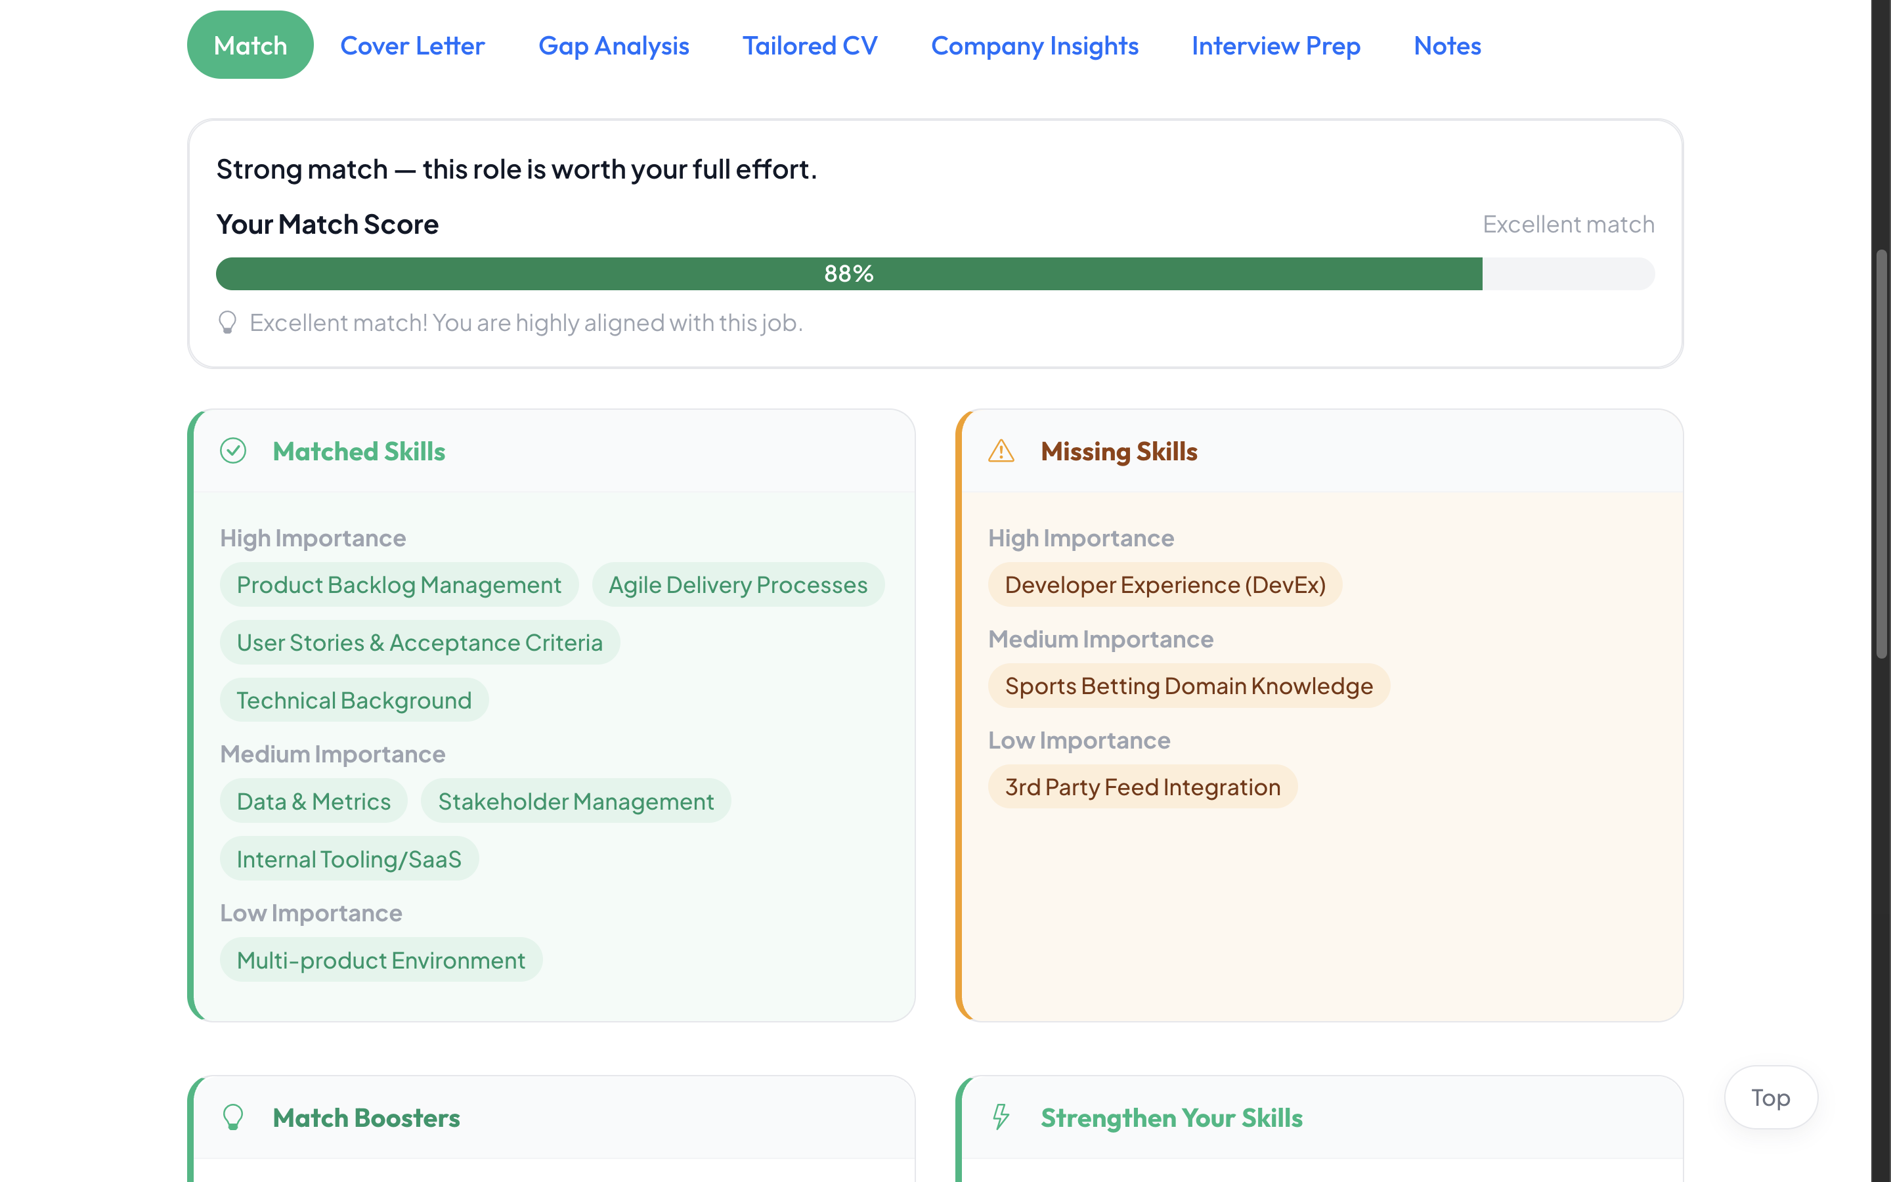
Task: Click the Product Backlog Management skill chip
Action: (x=399, y=584)
